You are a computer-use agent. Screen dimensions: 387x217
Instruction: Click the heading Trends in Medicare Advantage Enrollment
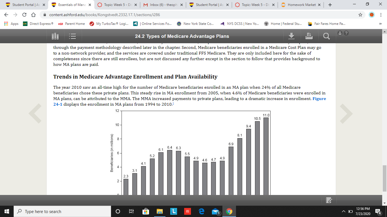tap(135, 77)
